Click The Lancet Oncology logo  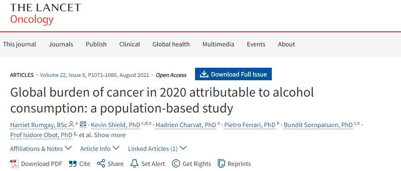coord(45,13)
